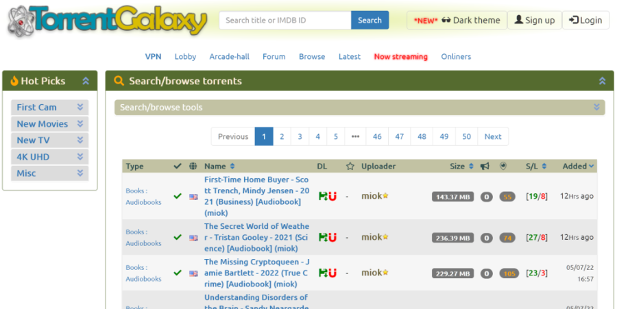Expand the New TV section
Screen dimensions: 617x309
[x=49, y=140]
